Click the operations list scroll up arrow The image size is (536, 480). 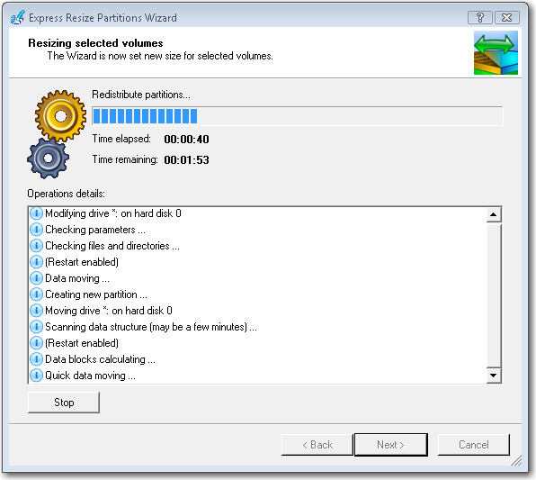(493, 214)
